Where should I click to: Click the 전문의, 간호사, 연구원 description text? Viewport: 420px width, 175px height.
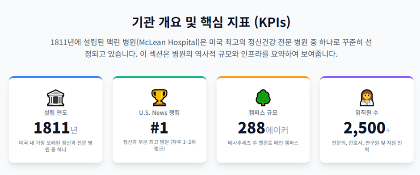click(367, 146)
